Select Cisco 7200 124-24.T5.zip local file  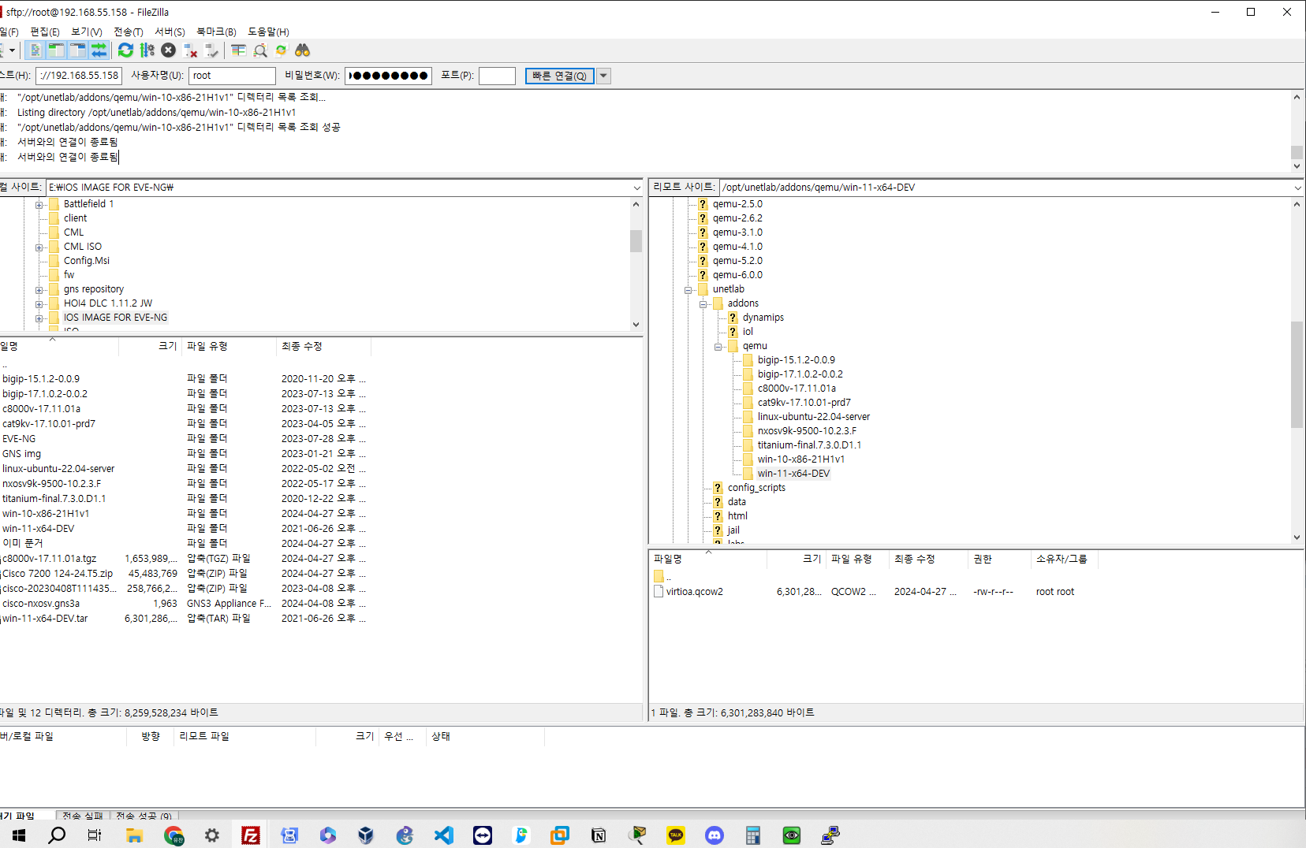click(58, 574)
